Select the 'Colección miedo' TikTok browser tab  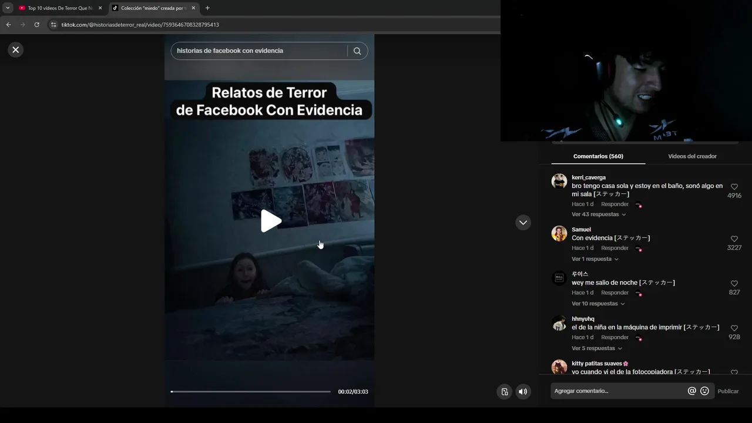pyautogui.click(x=153, y=8)
